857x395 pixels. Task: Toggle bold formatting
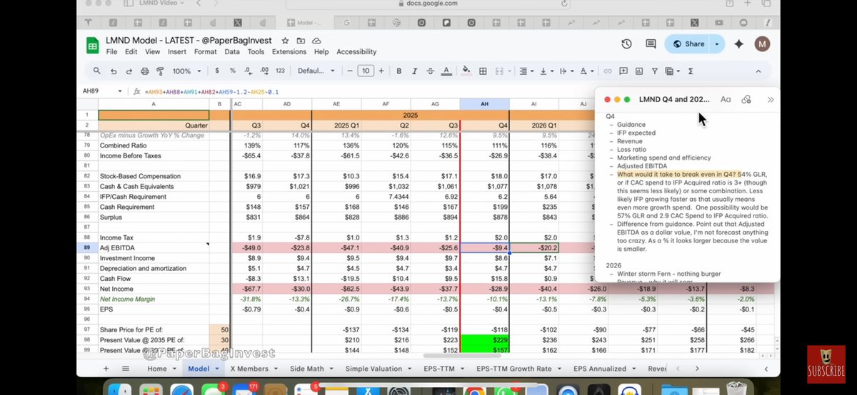point(399,71)
